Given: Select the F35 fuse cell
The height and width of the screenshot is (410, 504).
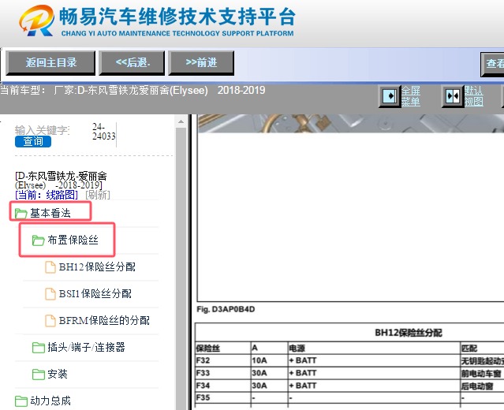Looking at the screenshot, I should point(222,398).
